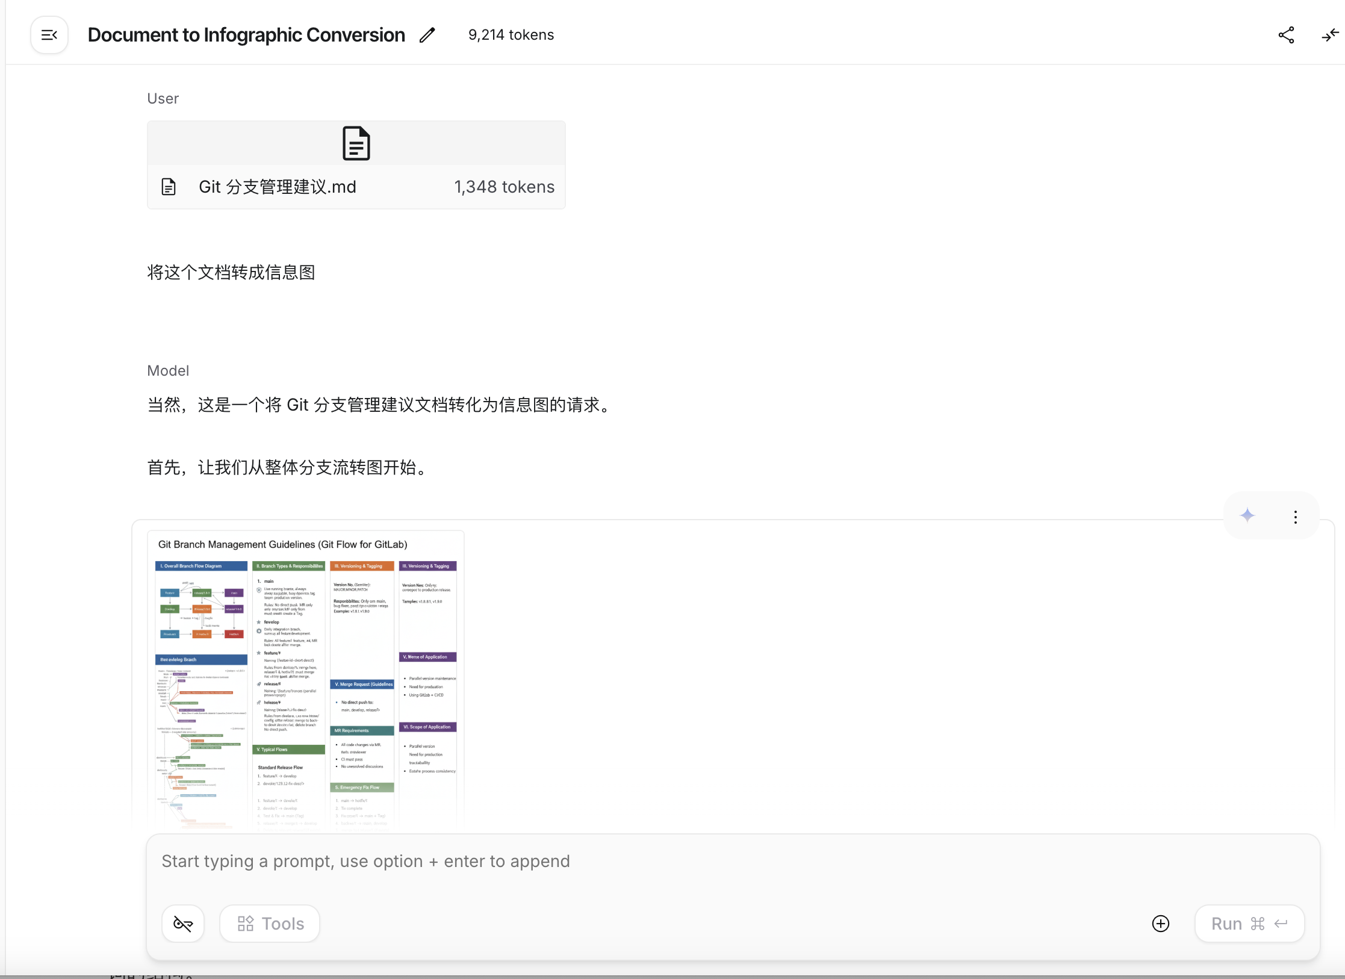Image resolution: width=1345 pixels, height=979 pixels.
Task: Toggle the sidebar menu icon
Action: (x=49, y=35)
